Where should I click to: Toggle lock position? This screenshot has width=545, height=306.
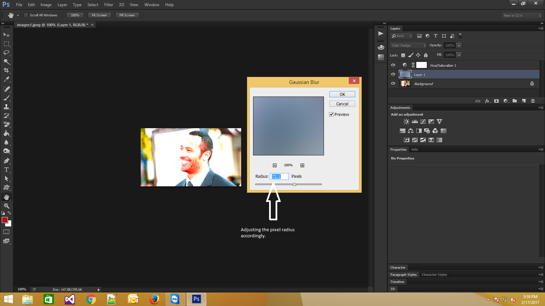(418, 55)
